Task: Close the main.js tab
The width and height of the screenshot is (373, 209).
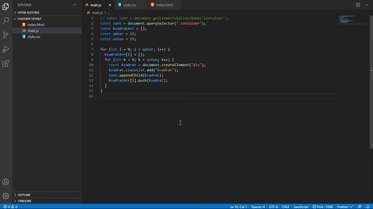Action: pos(110,5)
